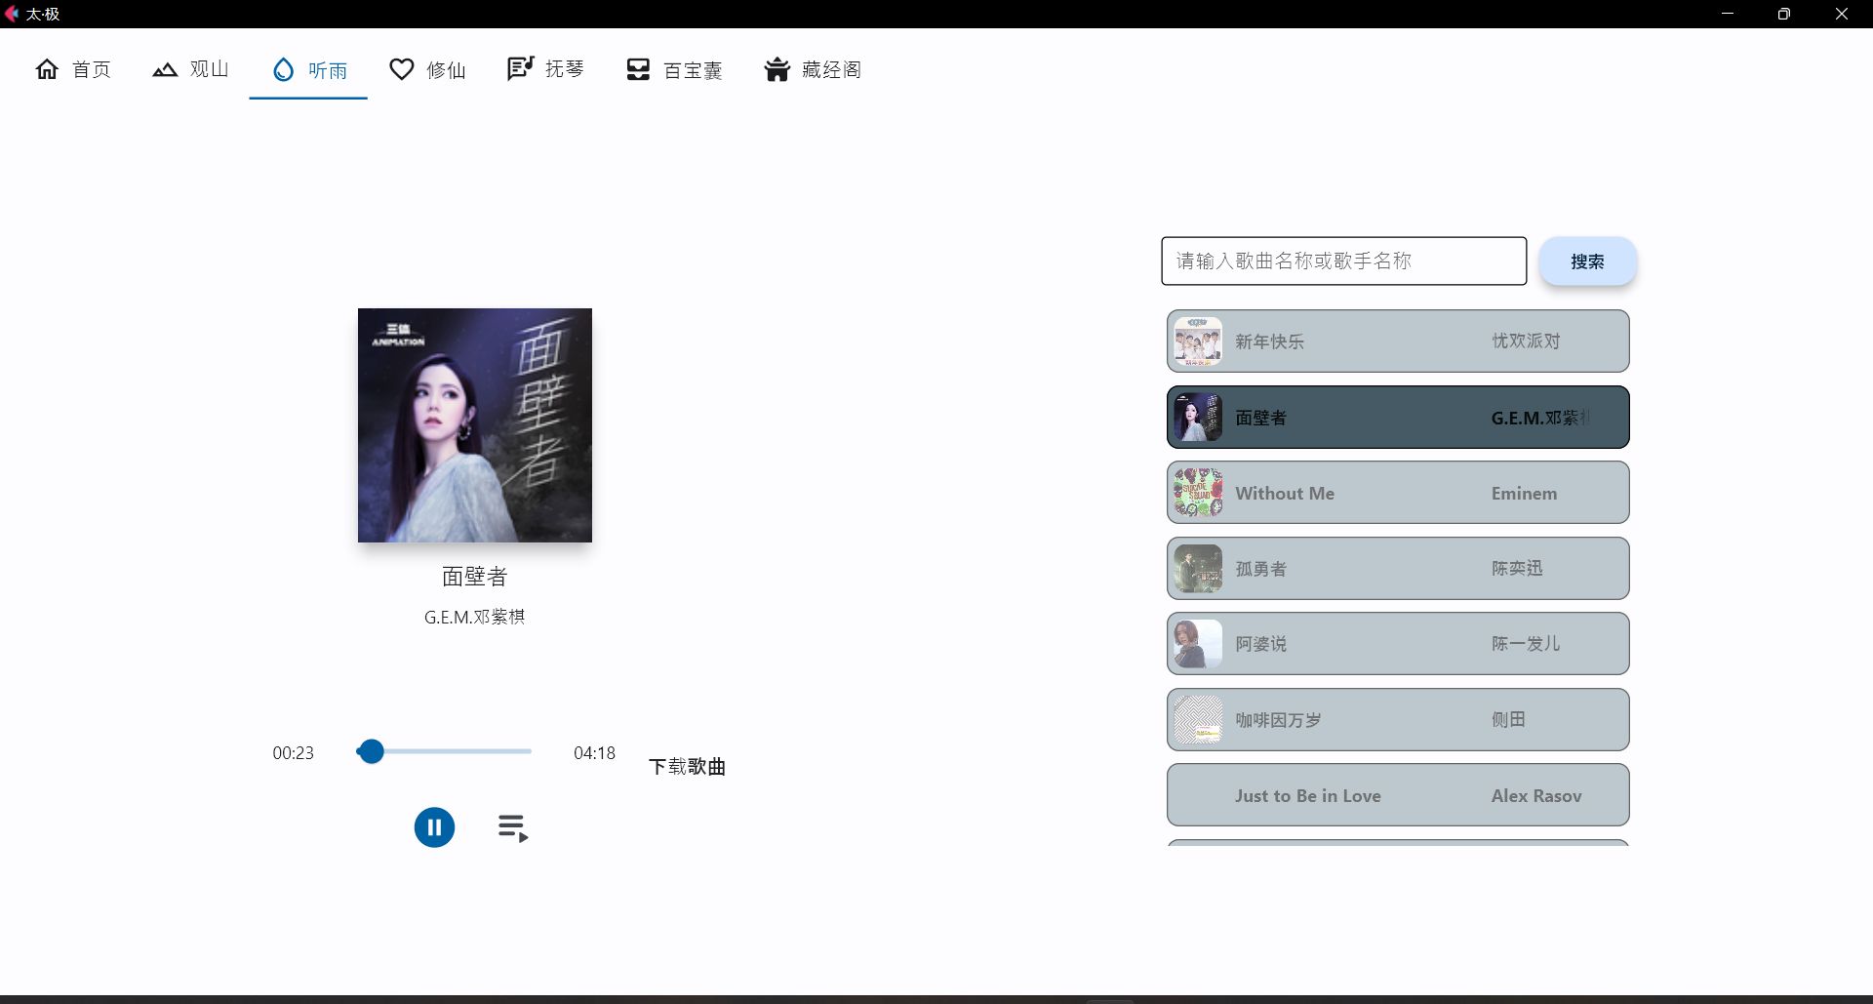Click the elapsed time 00:23
The image size is (1873, 1004).
pos(293,753)
